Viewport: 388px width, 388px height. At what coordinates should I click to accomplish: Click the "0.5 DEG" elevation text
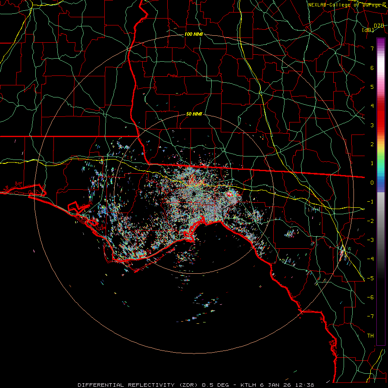point(216,385)
